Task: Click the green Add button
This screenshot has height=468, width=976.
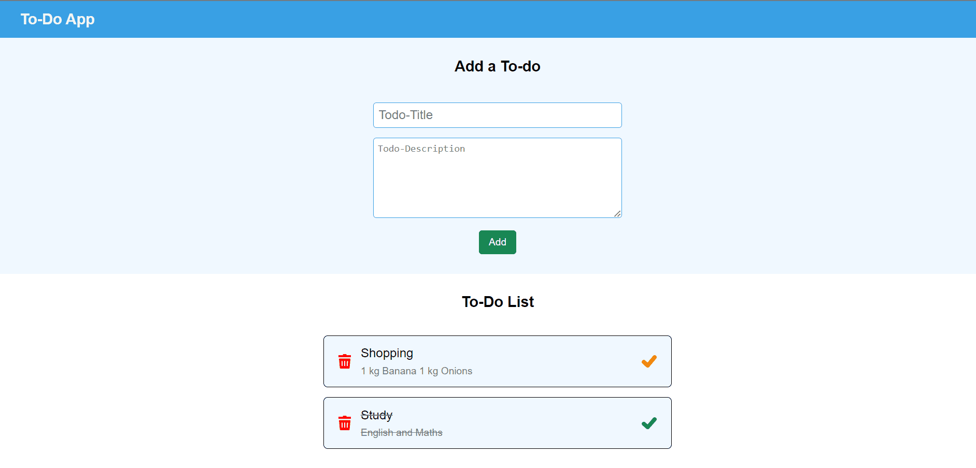Action: click(498, 242)
